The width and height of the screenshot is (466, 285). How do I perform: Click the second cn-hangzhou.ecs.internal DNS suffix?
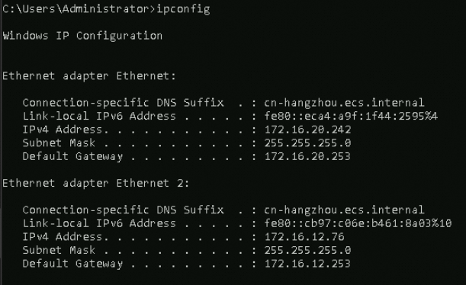(344, 210)
